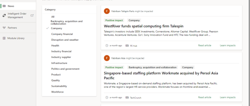Select the Workforce category
Viewport: 250px width, 106px height.
[x=57, y=92]
